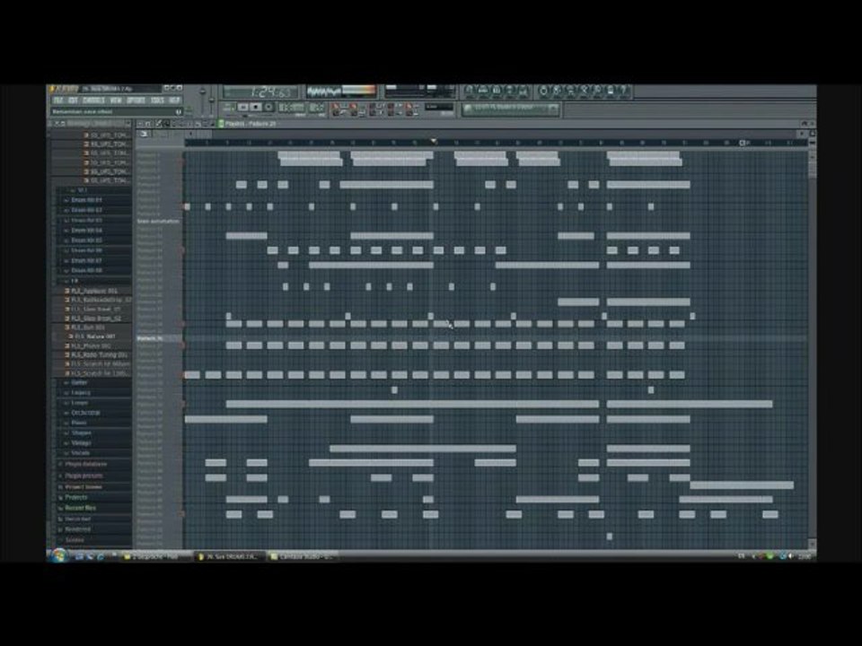Image resolution: width=862 pixels, height=646 pixels.
Task: Open the FILE menu
Action: pyautogui.click(x=58, y=100)
